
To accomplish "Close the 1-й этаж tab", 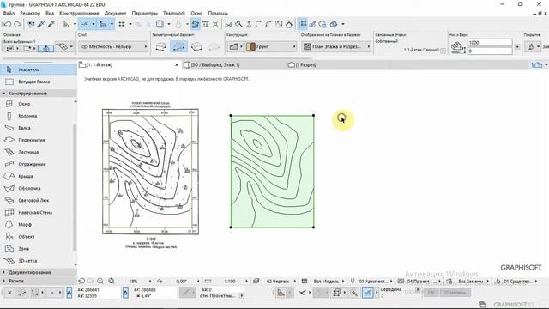I will [177, 65].
